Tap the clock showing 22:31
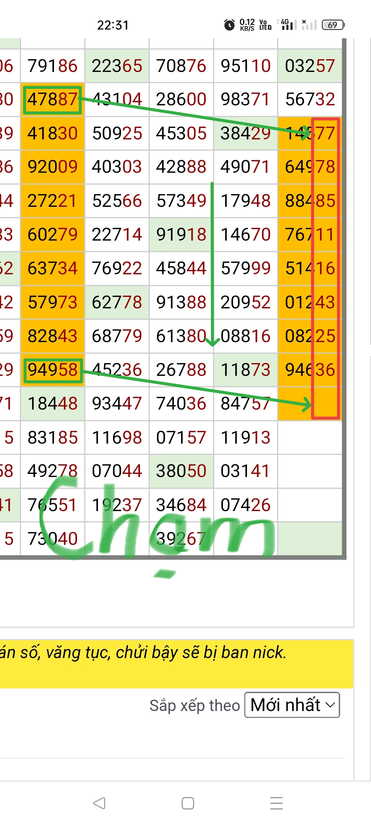Screen dimensions: 371x826 [113, 25]
